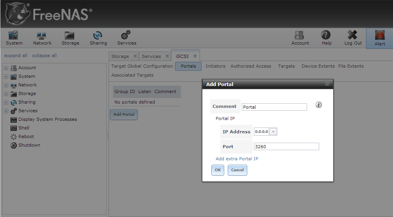
Task: Open the Associated Targets sub-tab
Action: [x=132, y=75]
